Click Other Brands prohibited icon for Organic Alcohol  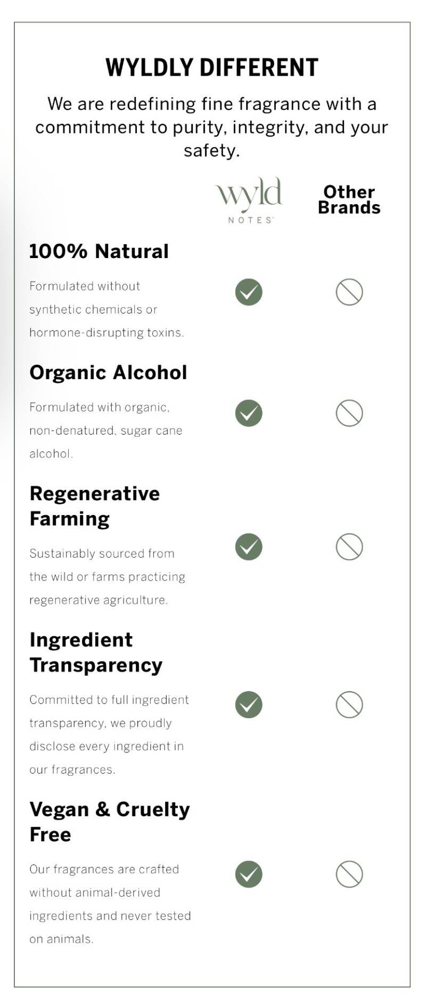[349, 413]
